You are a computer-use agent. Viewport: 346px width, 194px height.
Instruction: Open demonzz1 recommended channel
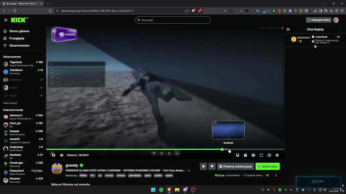tap(23, 117)
